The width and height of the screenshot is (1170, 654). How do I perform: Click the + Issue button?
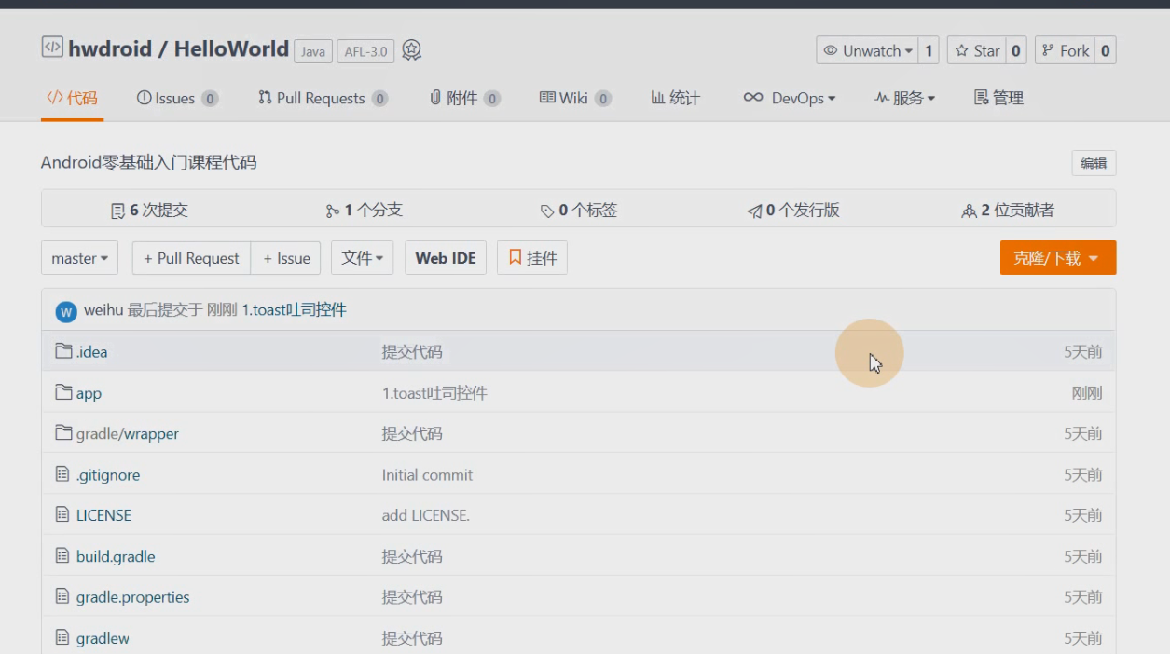(x=286, y=258)
